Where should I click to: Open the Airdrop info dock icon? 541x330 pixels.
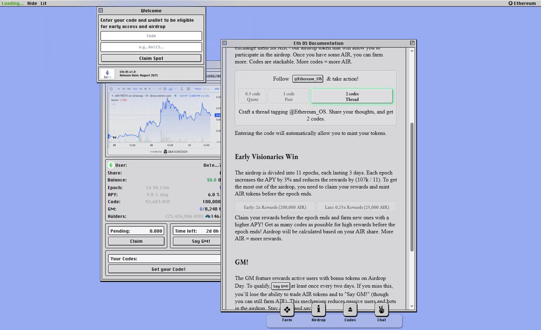click(319, 309)
